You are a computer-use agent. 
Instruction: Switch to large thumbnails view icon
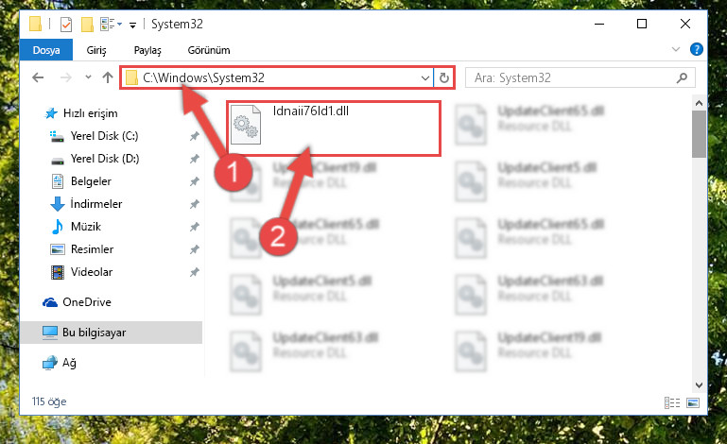pos(693,402)
